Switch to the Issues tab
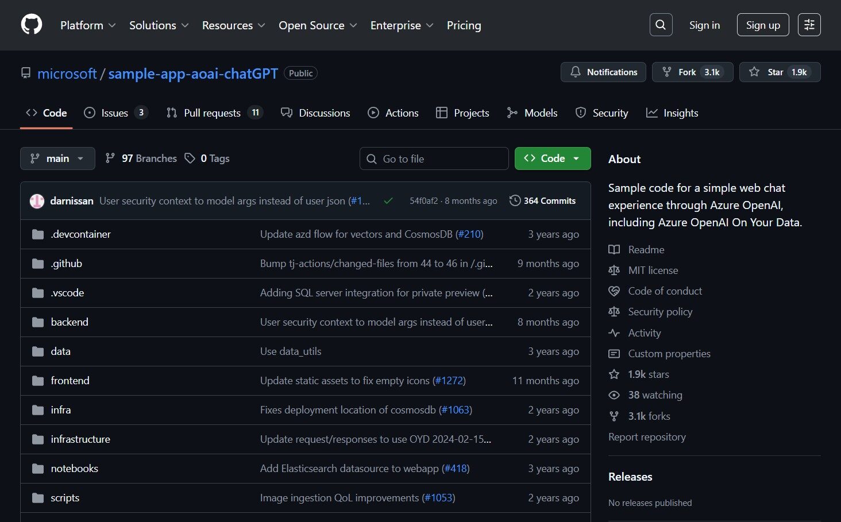This screenshot has height=522, width=841. coord(115,113)
